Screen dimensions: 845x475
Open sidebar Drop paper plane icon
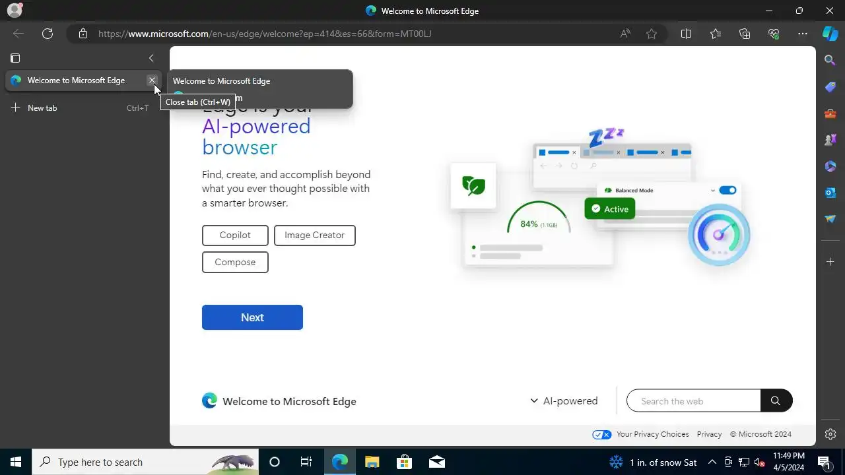pos(830,219)
